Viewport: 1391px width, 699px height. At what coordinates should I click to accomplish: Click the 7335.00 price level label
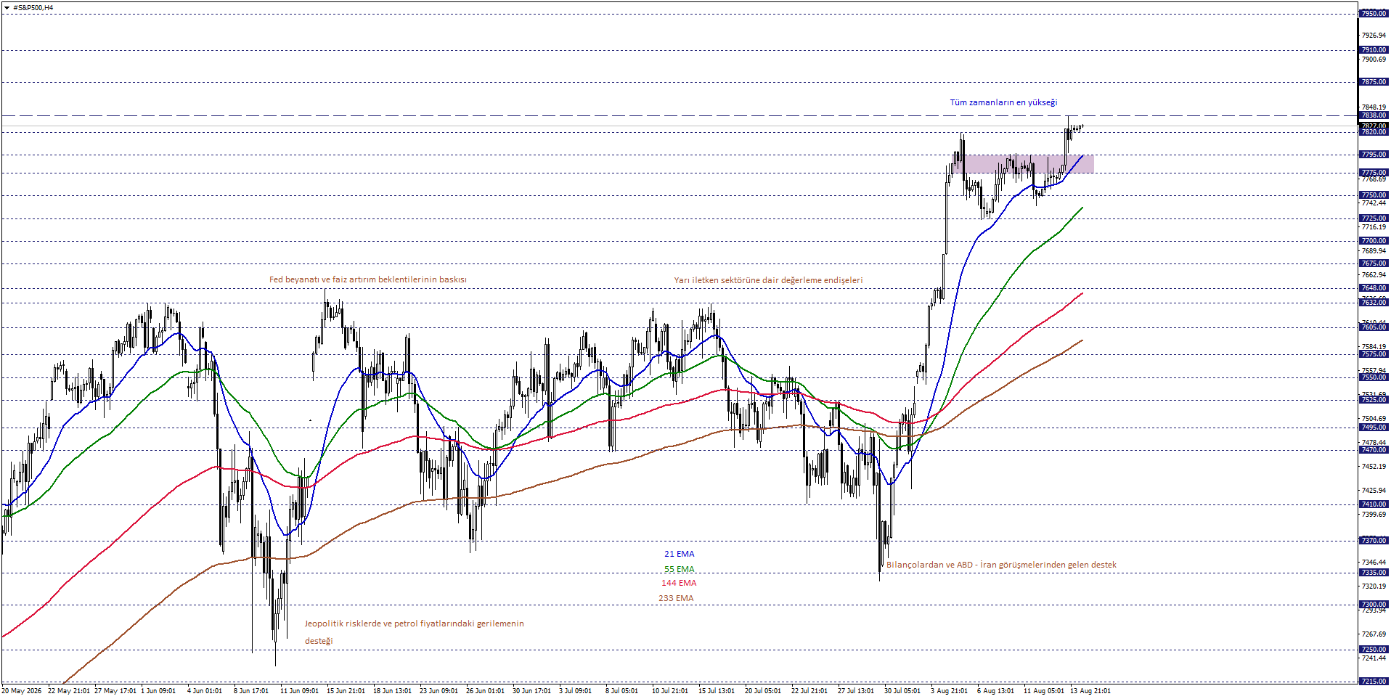coord(1374,573)
